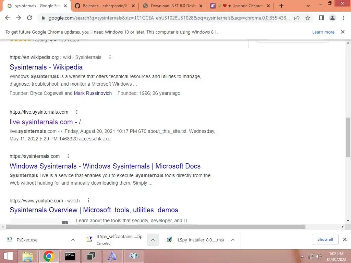The width and height of the screenshot is (351, 263).
Task: Close the Unicode Character tab
Action: click(268, 6)
